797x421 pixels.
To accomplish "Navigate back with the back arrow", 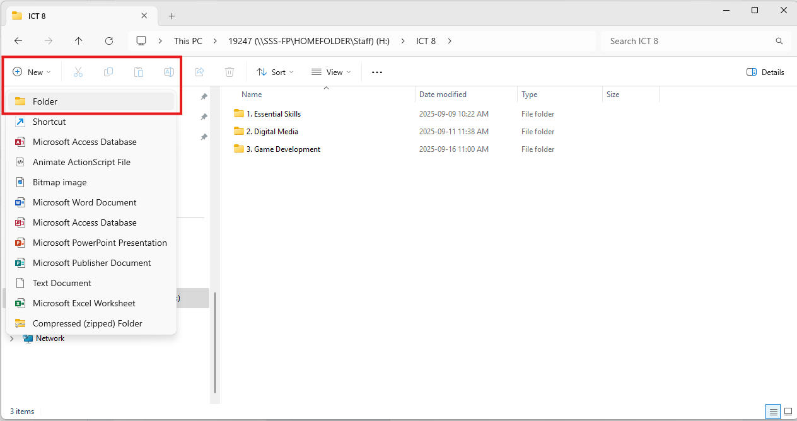I will [18, 40].
